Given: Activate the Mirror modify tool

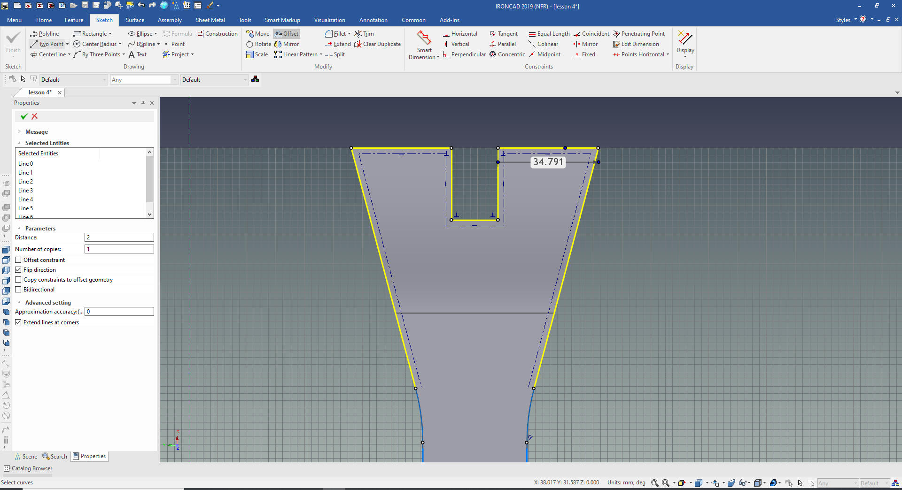Looking at the screenshot, I should click(287, 44).
